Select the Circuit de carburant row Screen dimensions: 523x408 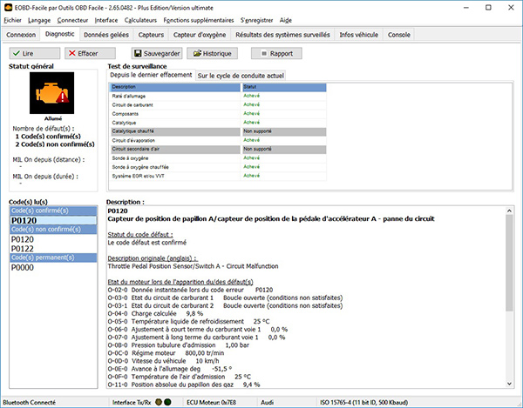[x=218, y=105]
